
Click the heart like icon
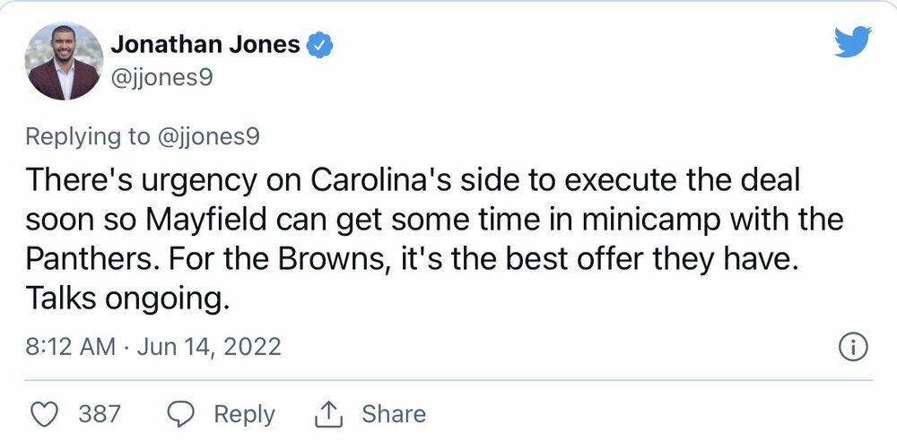(x=44, y=414)
